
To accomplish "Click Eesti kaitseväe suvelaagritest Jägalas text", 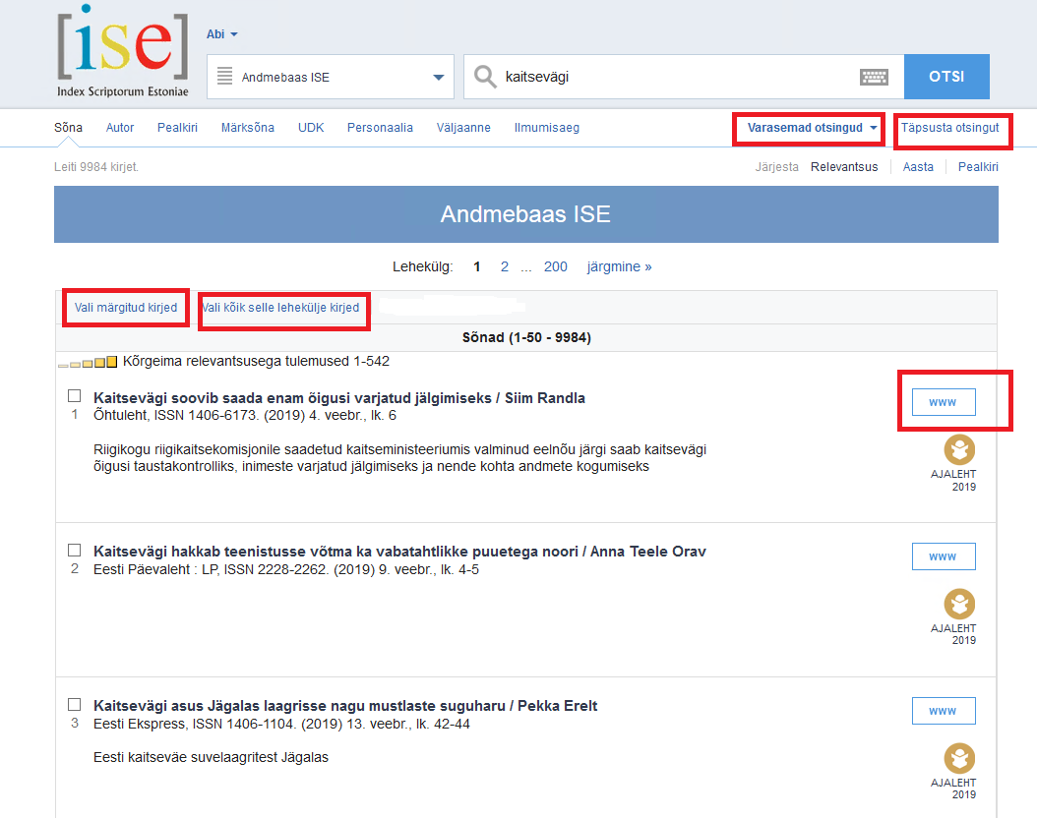I will coord(211,757).
